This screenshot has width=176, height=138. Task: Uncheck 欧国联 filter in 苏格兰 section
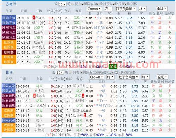[114, 4]
